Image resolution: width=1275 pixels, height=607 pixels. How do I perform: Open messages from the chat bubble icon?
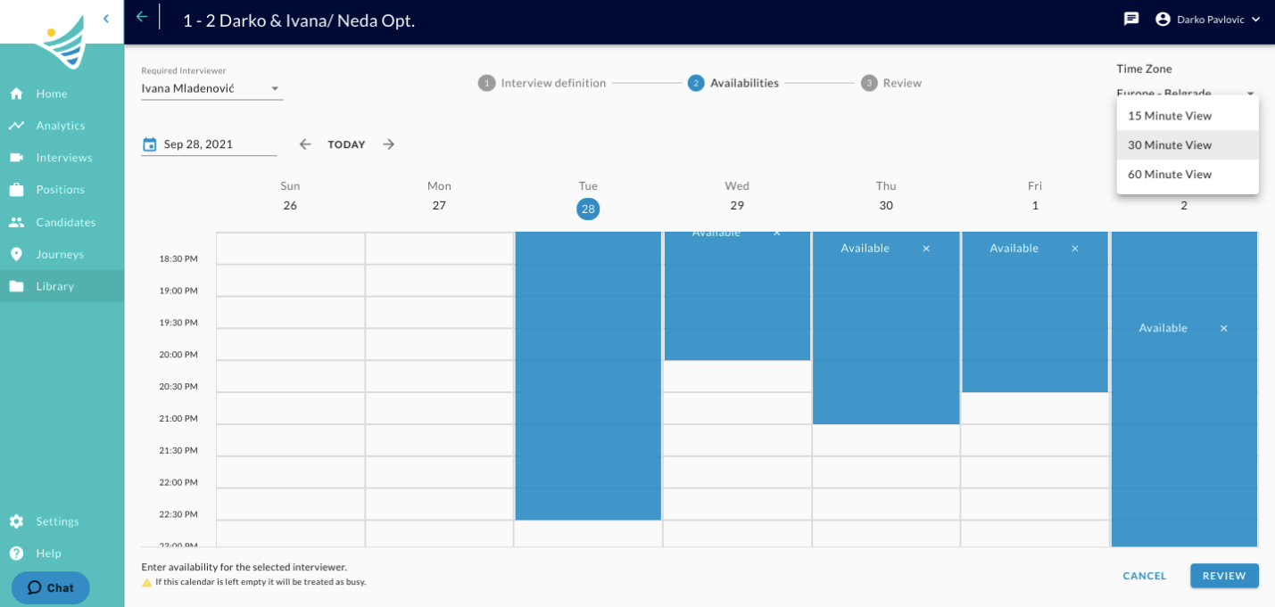[1131, 19]
